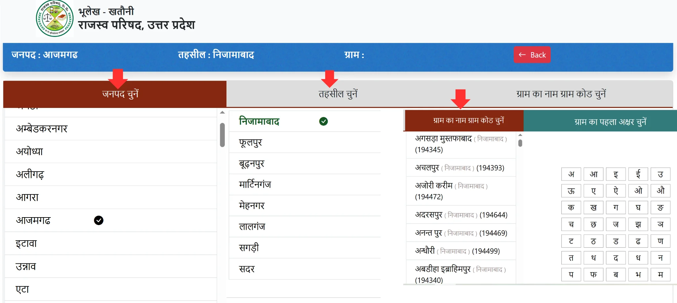Viewport: 677px width, 303px height.
Task: Filter villages by letter ट
Action: coord(571,241)
